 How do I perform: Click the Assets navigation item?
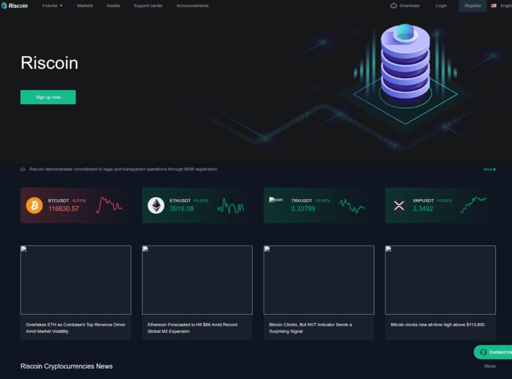113,5
